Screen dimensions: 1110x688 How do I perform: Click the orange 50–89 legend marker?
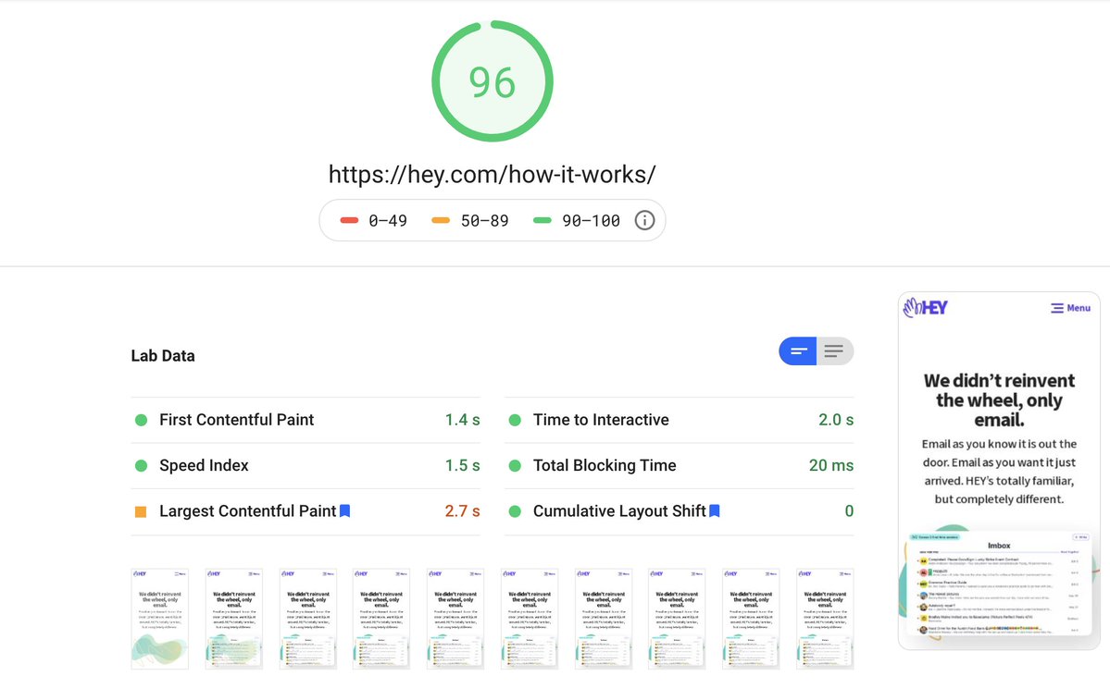441,221
